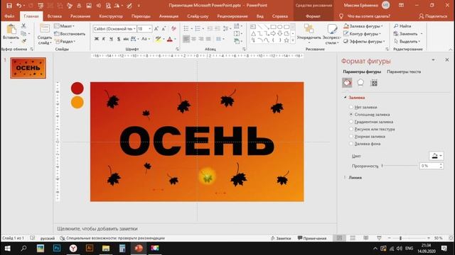Open Arrange (Упорядочить) tool

coord(309,35)
